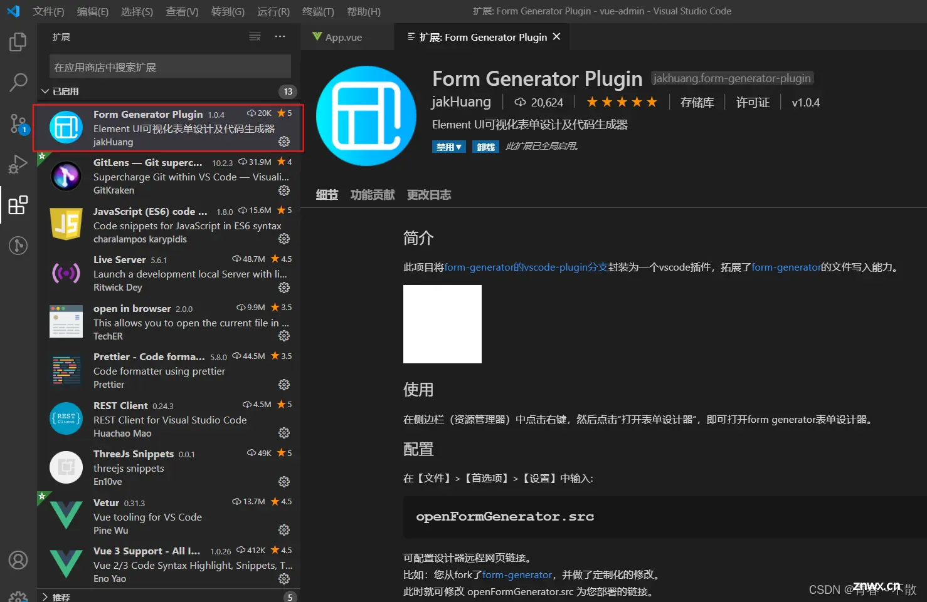Open the GitLens activity bar icon
Screen dimensions: 927x602
[18, 245]
